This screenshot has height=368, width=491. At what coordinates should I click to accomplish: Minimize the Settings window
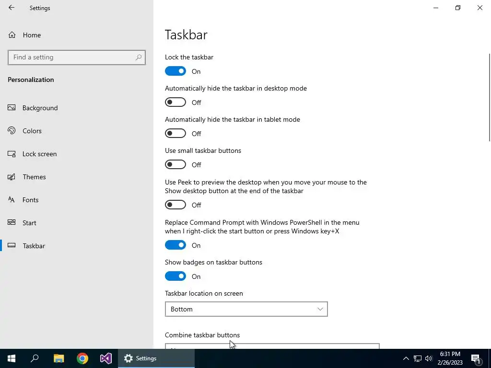pos(435,8)
